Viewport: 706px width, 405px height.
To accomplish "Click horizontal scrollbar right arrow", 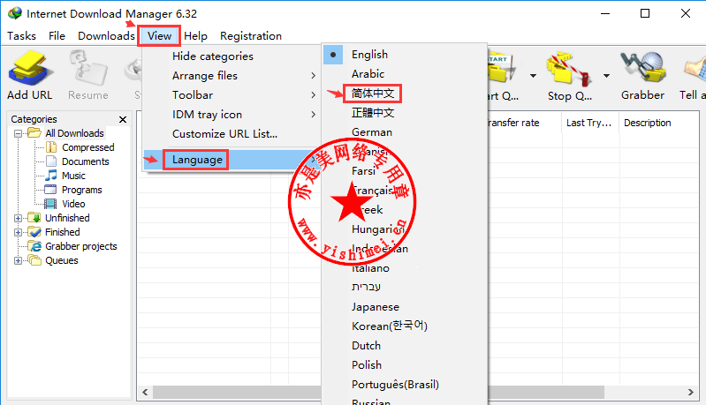I will pyautogui.click(x=691, y=392).
